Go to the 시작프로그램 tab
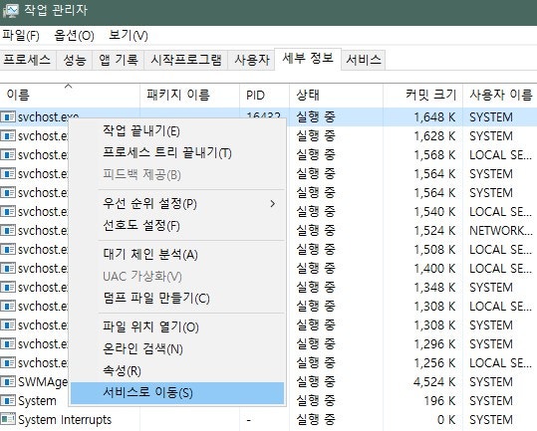This screenshot has width=537, height=431. click(x=186, y=60)
